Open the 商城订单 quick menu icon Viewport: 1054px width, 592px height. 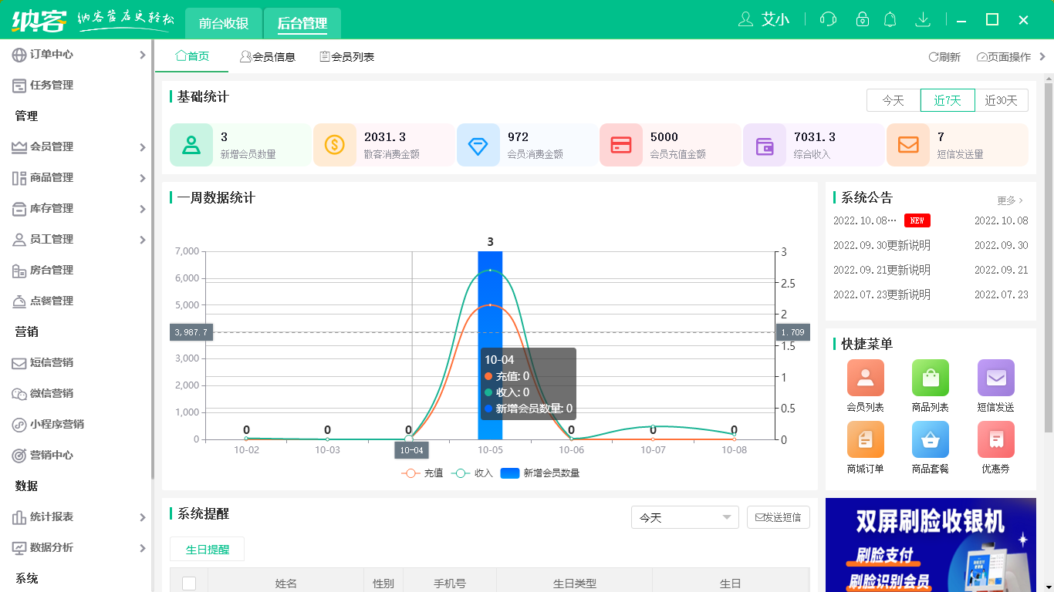point(865,439)
